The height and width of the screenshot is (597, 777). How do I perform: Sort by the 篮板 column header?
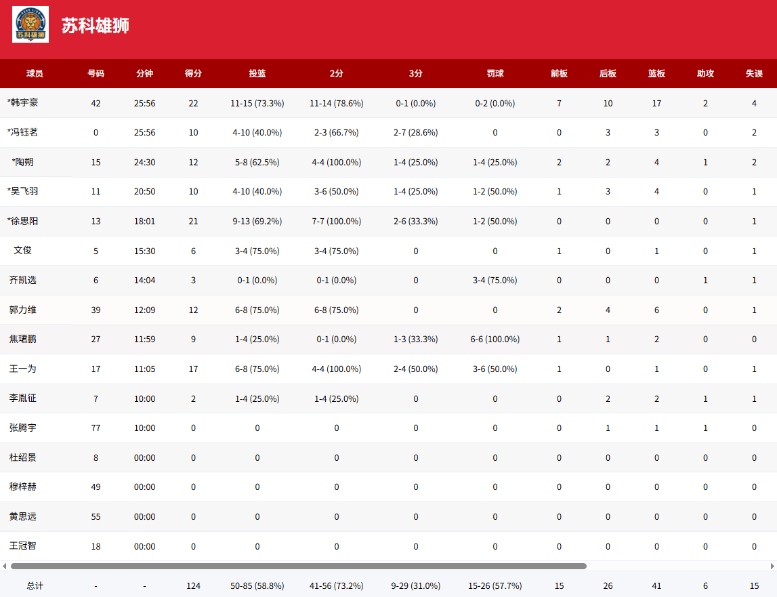(656, 73)
